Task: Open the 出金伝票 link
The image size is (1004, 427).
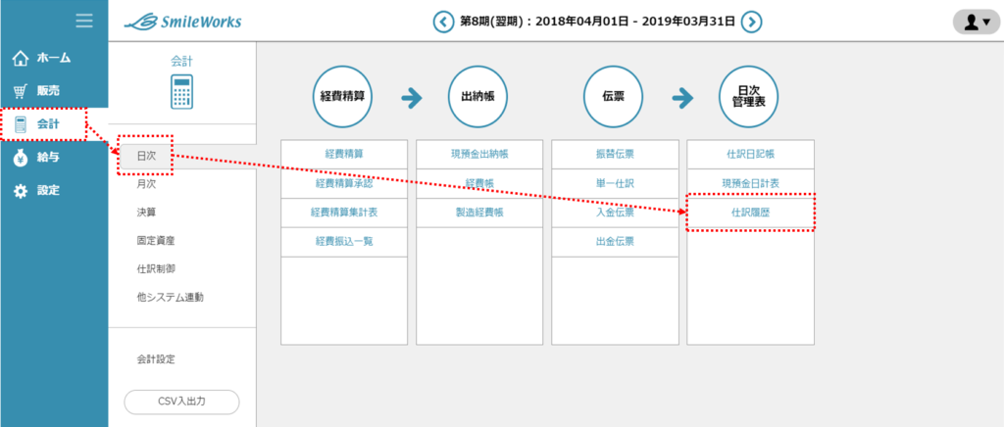Action: tap(616, 242)
